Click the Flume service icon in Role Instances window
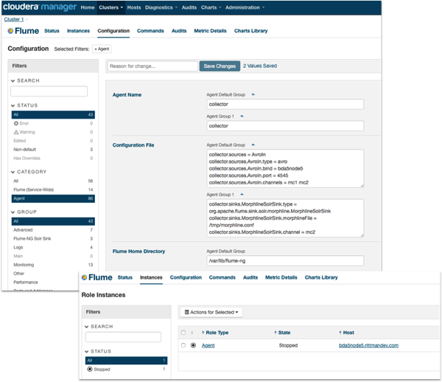Image resolution: width=442 pixels, height=382 pixels. click(84, 277)
